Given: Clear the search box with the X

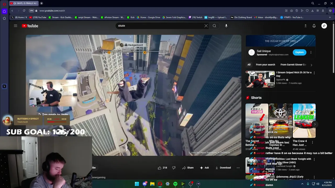Looking at the screenshot, I should [206, 26].
